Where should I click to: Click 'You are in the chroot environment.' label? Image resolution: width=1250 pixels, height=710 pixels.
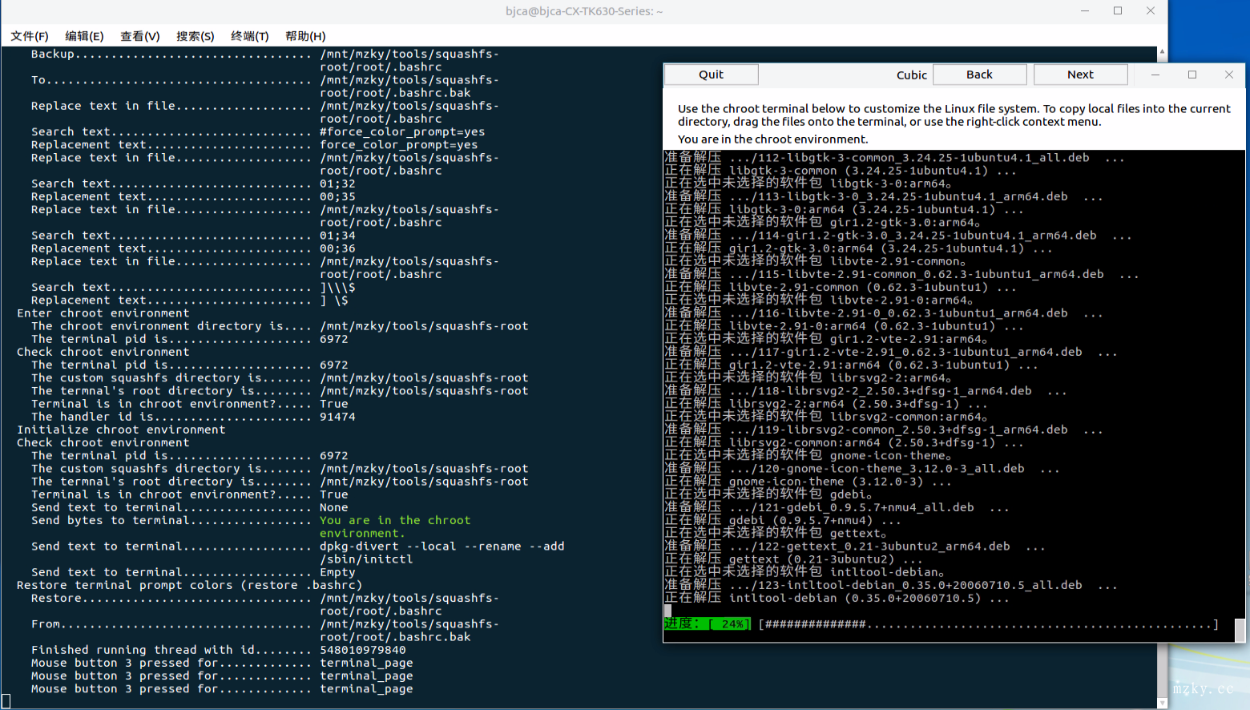pos(772,139)
